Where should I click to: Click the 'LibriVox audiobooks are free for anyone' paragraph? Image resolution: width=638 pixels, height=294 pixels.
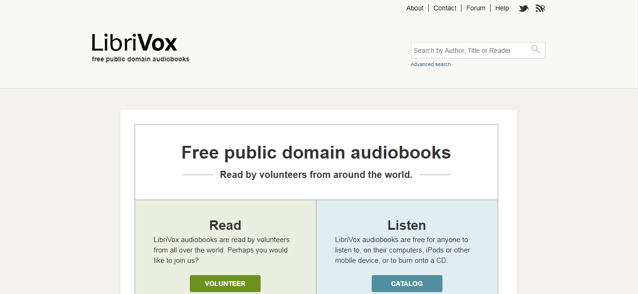pos(403,250)
